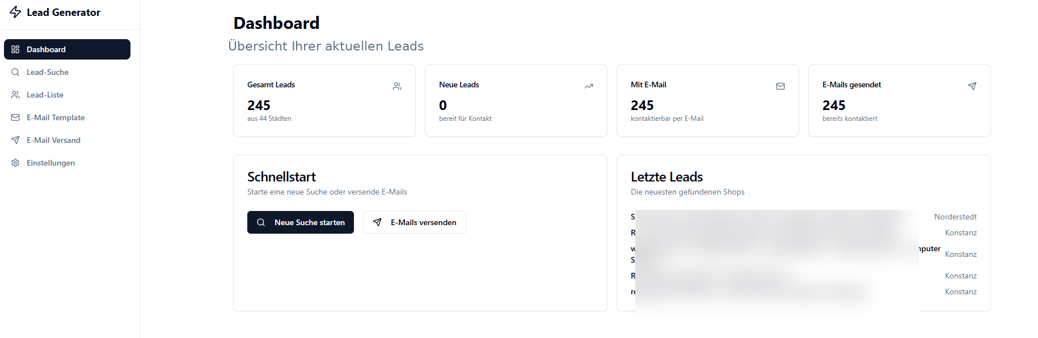
Task: Start a new search with Neue Suche starten
Action: click(301, 222)
